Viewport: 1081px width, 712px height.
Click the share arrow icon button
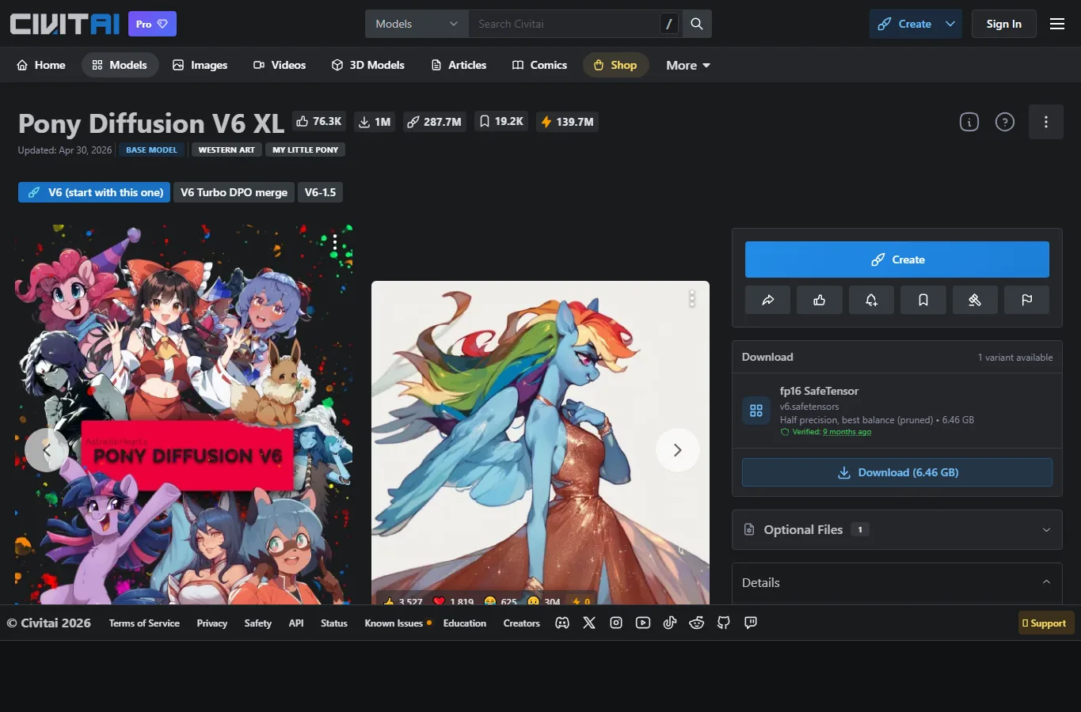[767, 300]
